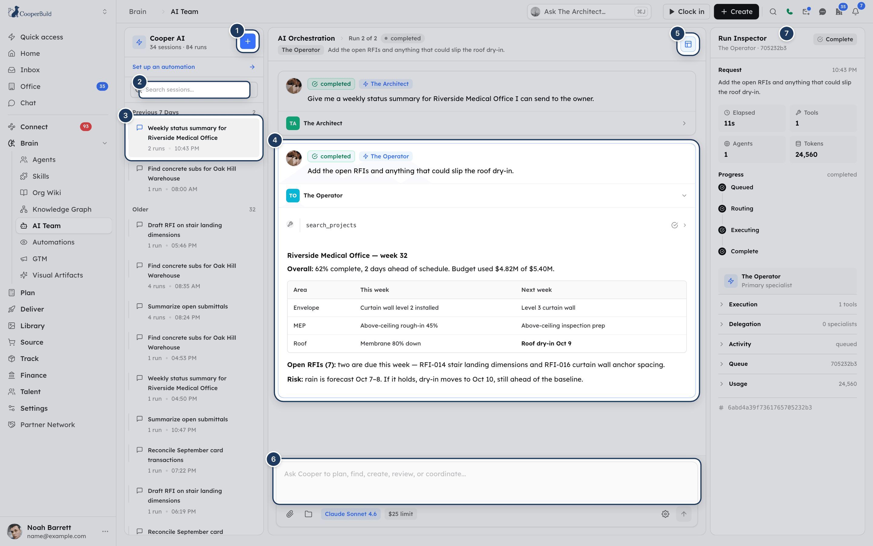Expand the Activity section in Run Inspector
The height and width of the screenshot is (546, 873).
tap(788, 344)
